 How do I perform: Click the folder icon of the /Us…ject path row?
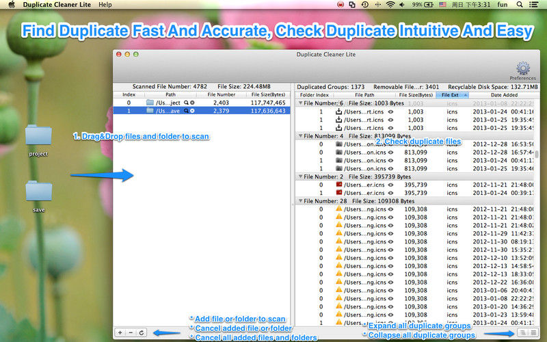[x=150, y=103]
